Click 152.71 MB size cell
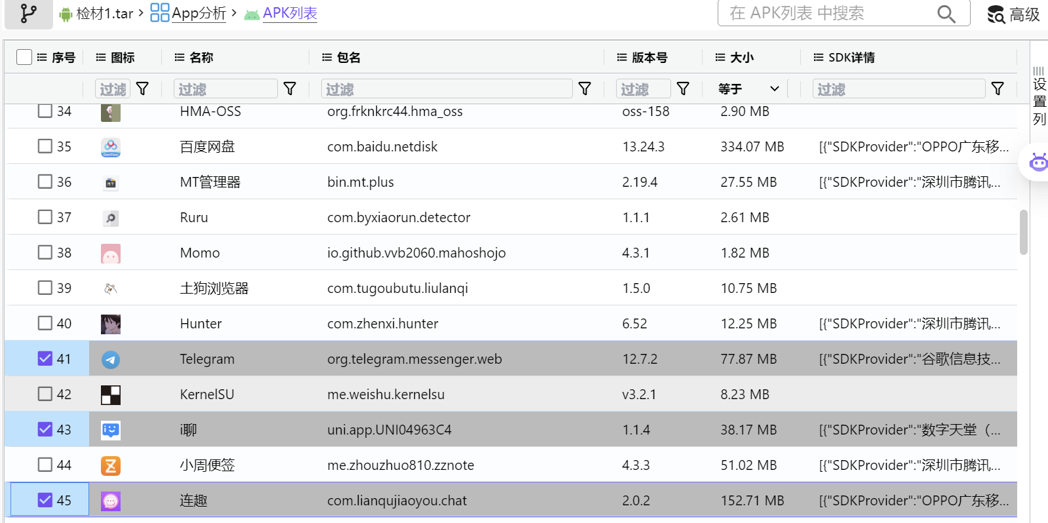The image size is (1048, 523). (752, 501)
